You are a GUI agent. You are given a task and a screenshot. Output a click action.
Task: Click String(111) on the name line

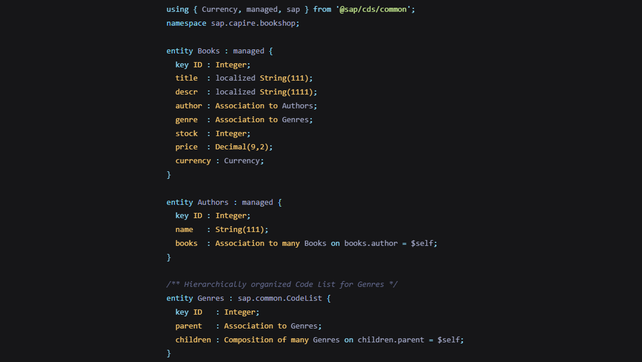pos(240,229)
